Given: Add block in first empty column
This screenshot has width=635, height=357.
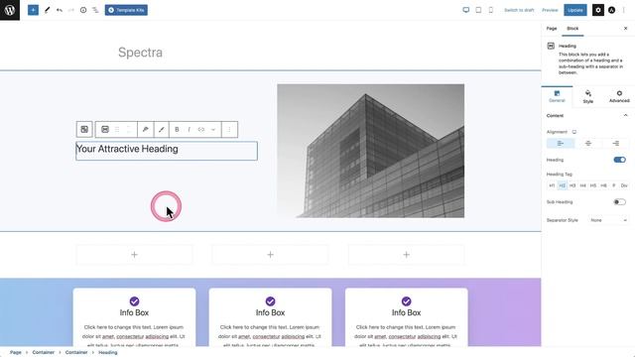Looking at the screenshot, I should coord(135,255).
